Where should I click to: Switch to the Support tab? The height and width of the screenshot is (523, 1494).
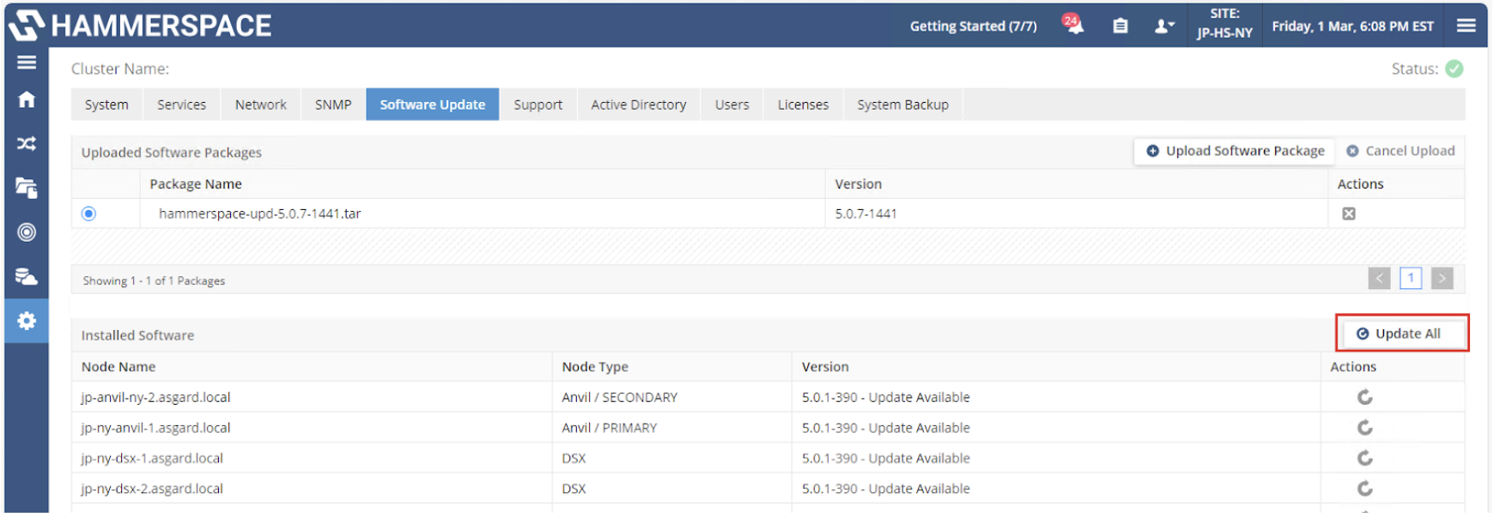click(x=538, y=105)
